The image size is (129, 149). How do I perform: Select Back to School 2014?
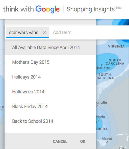pyautogui.click(x=50, y=121)
